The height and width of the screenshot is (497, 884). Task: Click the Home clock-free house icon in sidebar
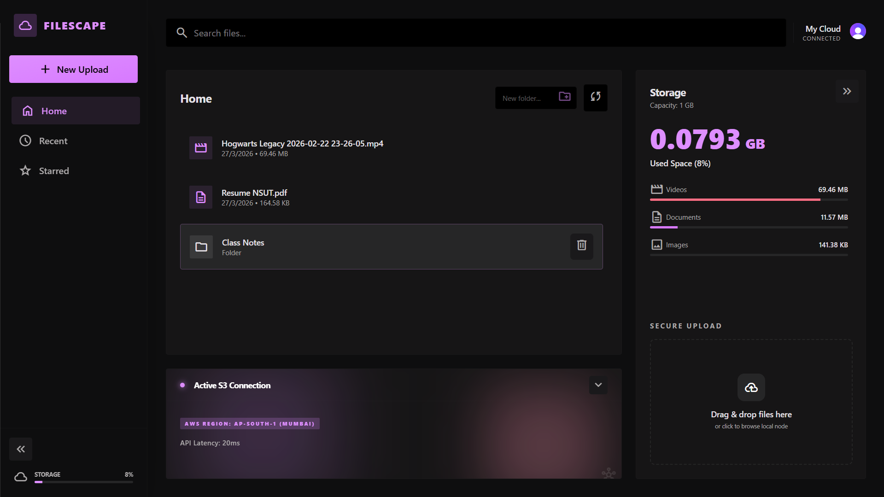pyautogui.click(x=28, y=111)
